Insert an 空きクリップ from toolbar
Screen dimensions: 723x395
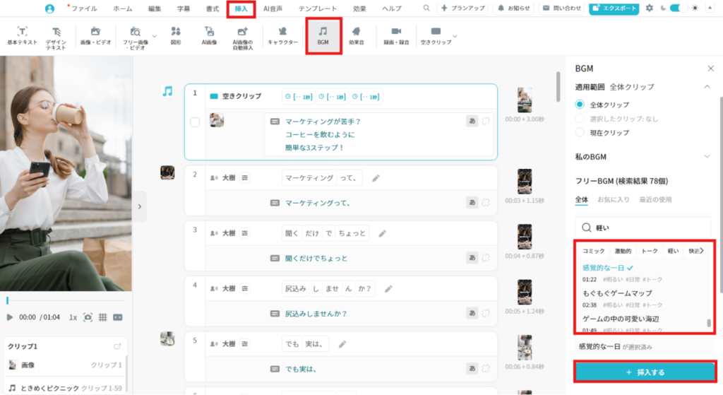[436, 36]
